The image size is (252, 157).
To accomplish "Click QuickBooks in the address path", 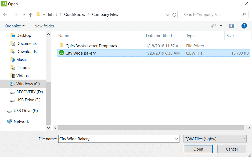I will pos(75,15).
